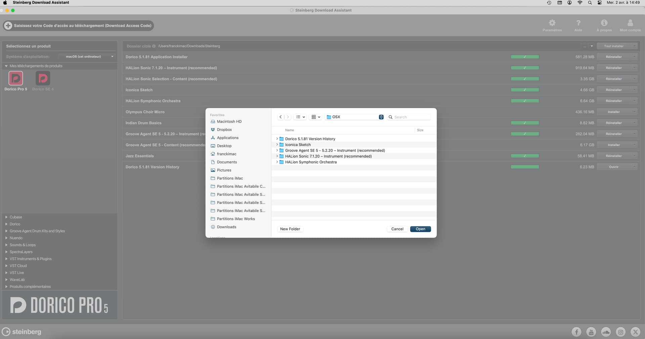The height and width of the screenshot is (339, 645).
Task: Collapse Mes téléchargements de produits section
Action: click(6, 66)
